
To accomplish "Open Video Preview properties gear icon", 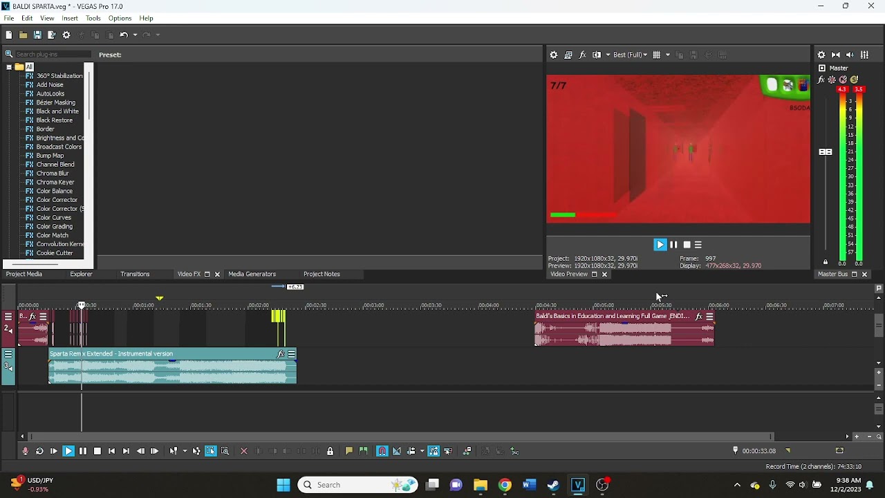I will [554, 55].
